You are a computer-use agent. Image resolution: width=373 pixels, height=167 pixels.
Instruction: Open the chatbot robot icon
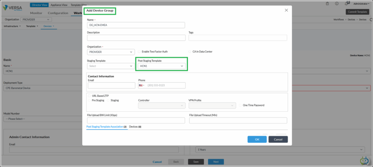click(364, 161)
